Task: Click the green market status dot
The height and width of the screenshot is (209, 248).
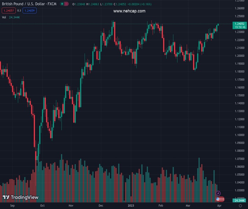Action: [62, 4]
